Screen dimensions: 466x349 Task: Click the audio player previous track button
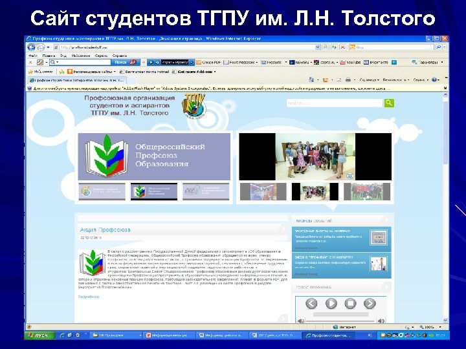(x=311, y=304)
